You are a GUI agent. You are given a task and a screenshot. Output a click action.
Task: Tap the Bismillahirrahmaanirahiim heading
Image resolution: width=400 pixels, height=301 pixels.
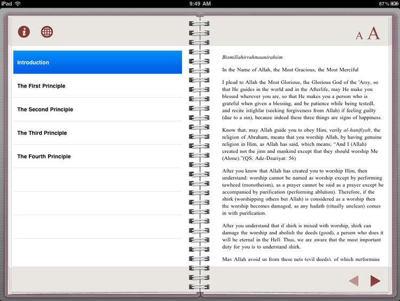(252, 57)
